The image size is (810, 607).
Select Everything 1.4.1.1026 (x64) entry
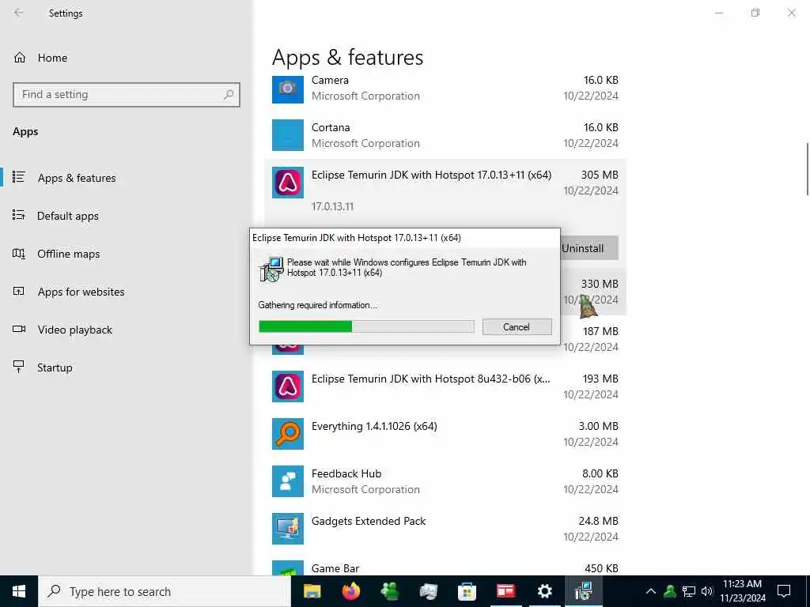click(445, 434)
